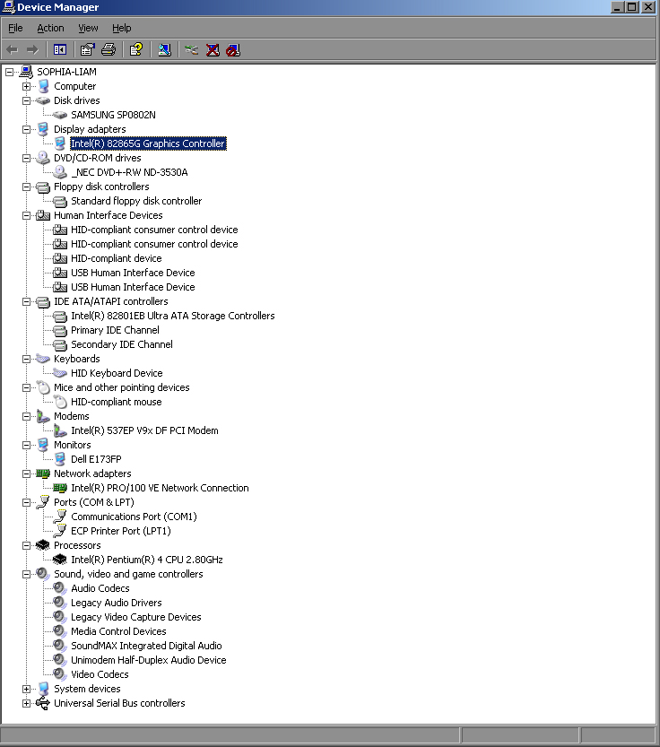Image resolution: width=660 pixels, height=747 pixels.
Task: Expand the System devices node
Action: 27,689
